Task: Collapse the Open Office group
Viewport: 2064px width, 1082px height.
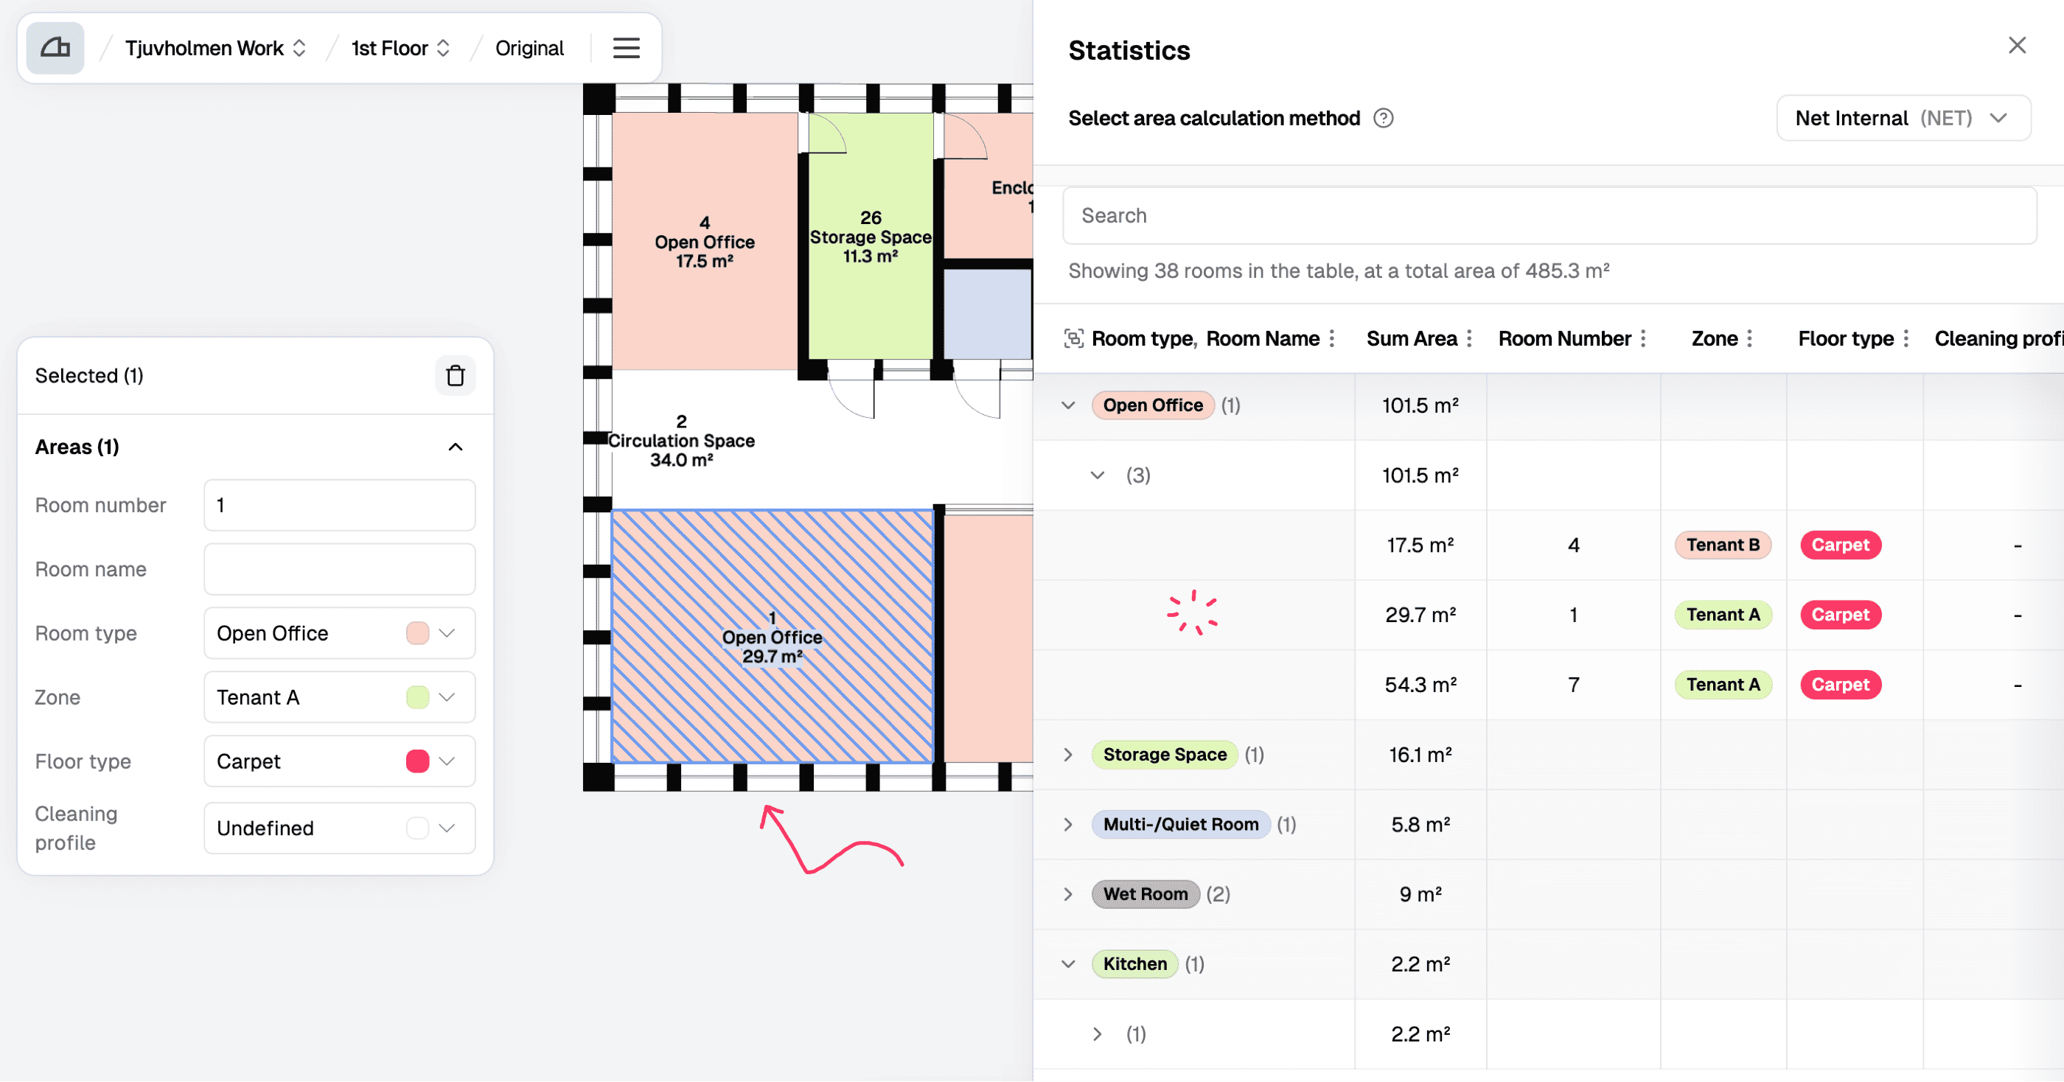Action: coord(1068,405)
